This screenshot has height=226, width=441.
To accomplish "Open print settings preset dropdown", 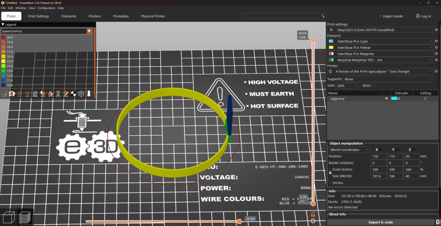I will click(x=381, y=30).
